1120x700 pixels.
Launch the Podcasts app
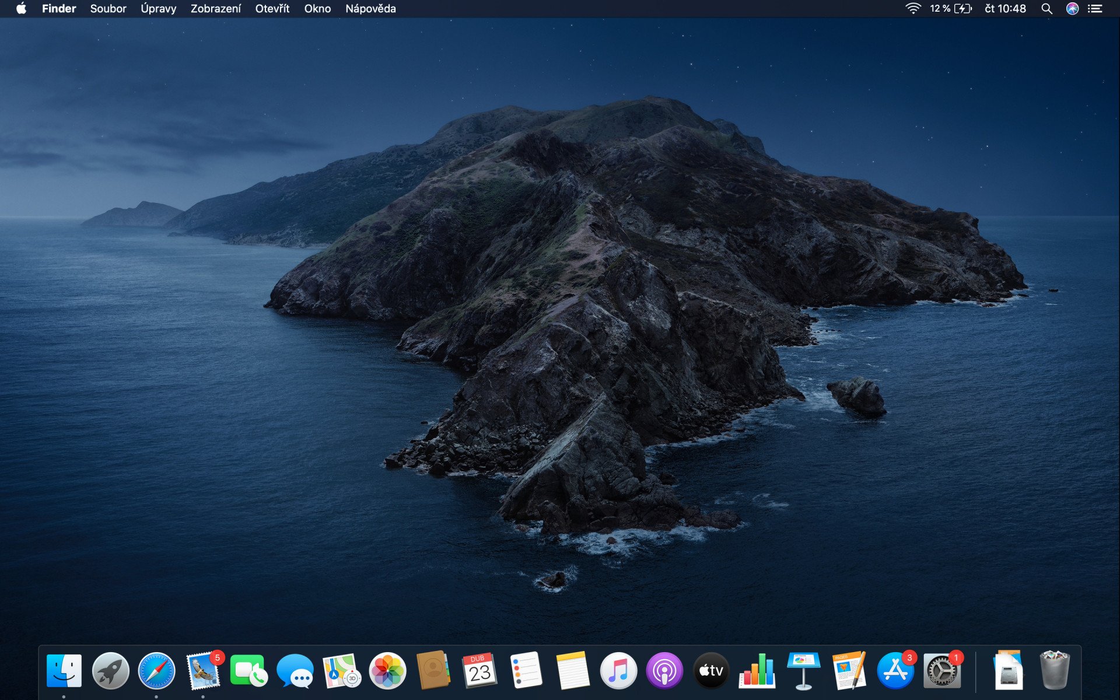(664, 671)
